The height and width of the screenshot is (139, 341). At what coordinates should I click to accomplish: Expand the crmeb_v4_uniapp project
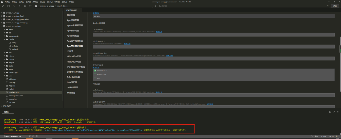[2, 13]
